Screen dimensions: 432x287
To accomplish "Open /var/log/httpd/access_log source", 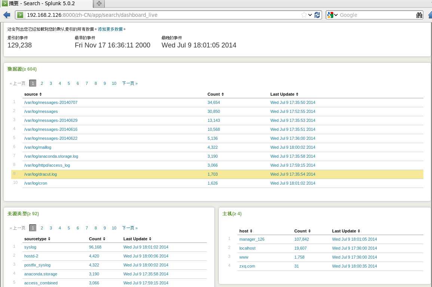I will click(47, 165).
